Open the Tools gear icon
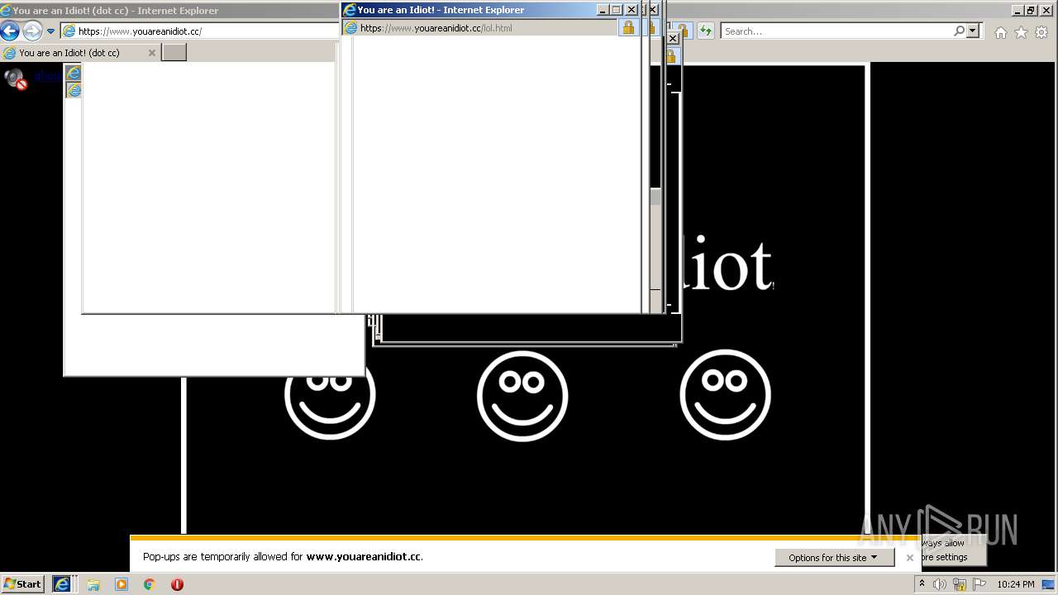This screenshot has width=1058, height=595. coord(1041,32)
